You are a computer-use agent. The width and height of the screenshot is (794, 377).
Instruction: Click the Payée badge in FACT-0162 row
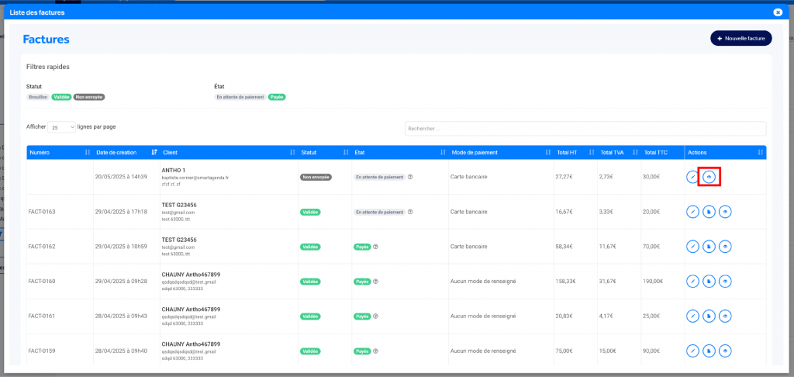[x=363, y=247]
